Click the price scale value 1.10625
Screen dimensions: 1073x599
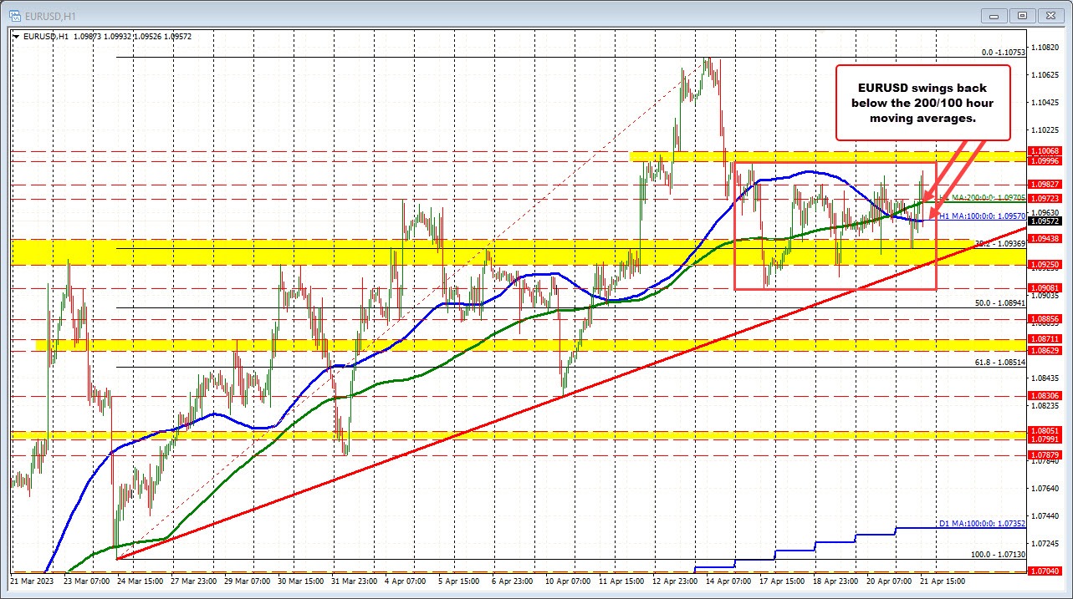[1047, 75]
